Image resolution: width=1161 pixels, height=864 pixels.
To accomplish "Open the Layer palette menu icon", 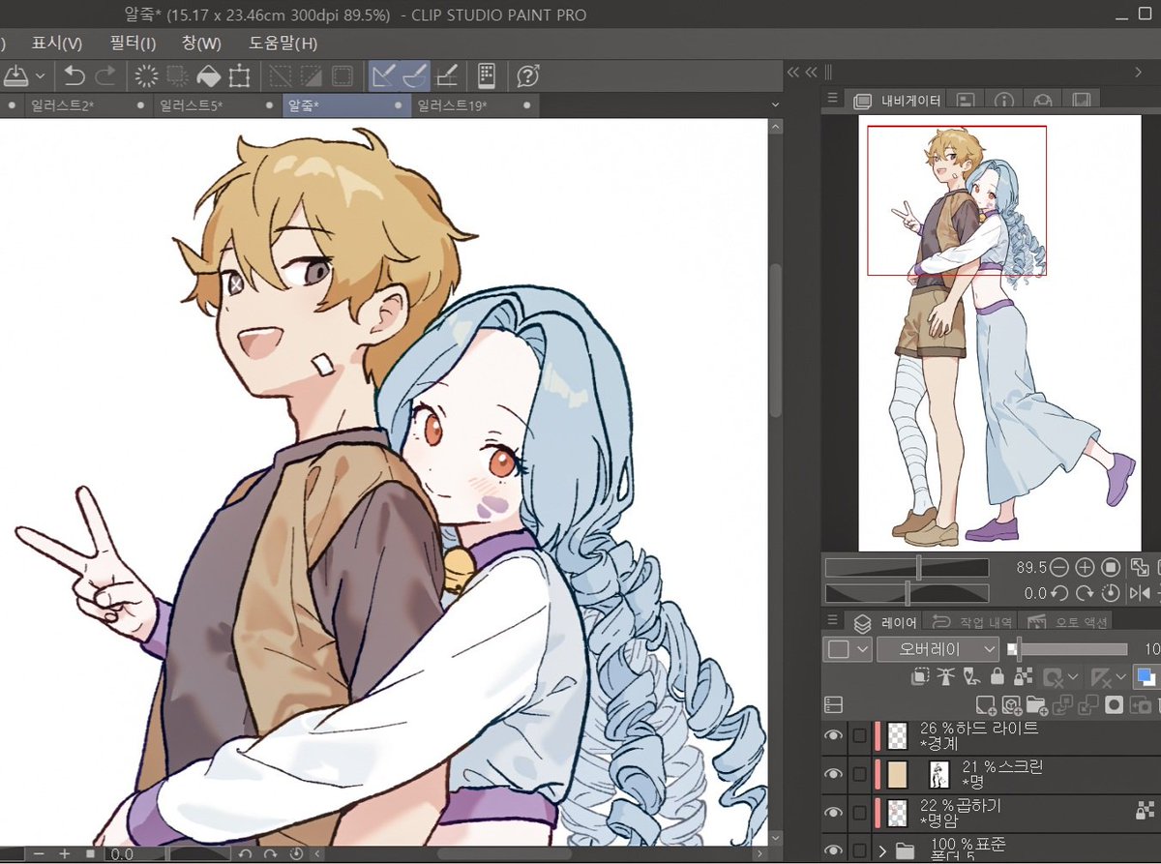I will pos(832,620).
